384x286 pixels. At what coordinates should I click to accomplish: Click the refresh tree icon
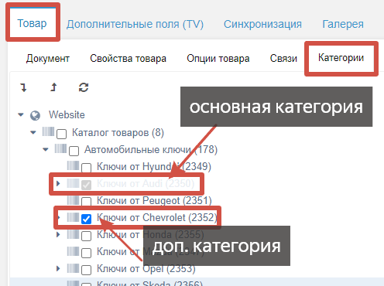click(x=84, y=87)
